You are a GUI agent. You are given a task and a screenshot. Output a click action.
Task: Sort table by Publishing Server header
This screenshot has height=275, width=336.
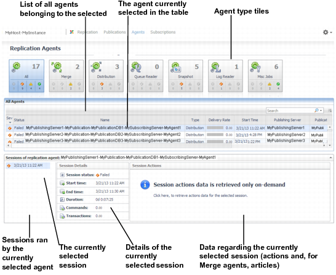tap(287, 120)
